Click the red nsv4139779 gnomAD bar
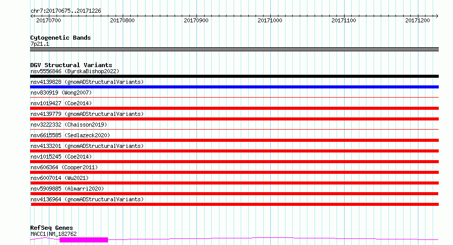Image resolution: width=453 pixels, height=245 pixels. 234,119
